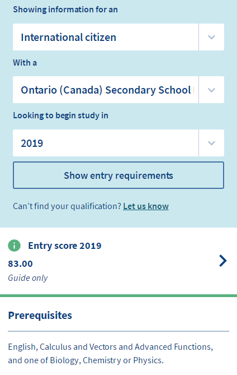237x375 pixels.
Task: Click the Looking to begin study in label
Action: pos(60,115)
